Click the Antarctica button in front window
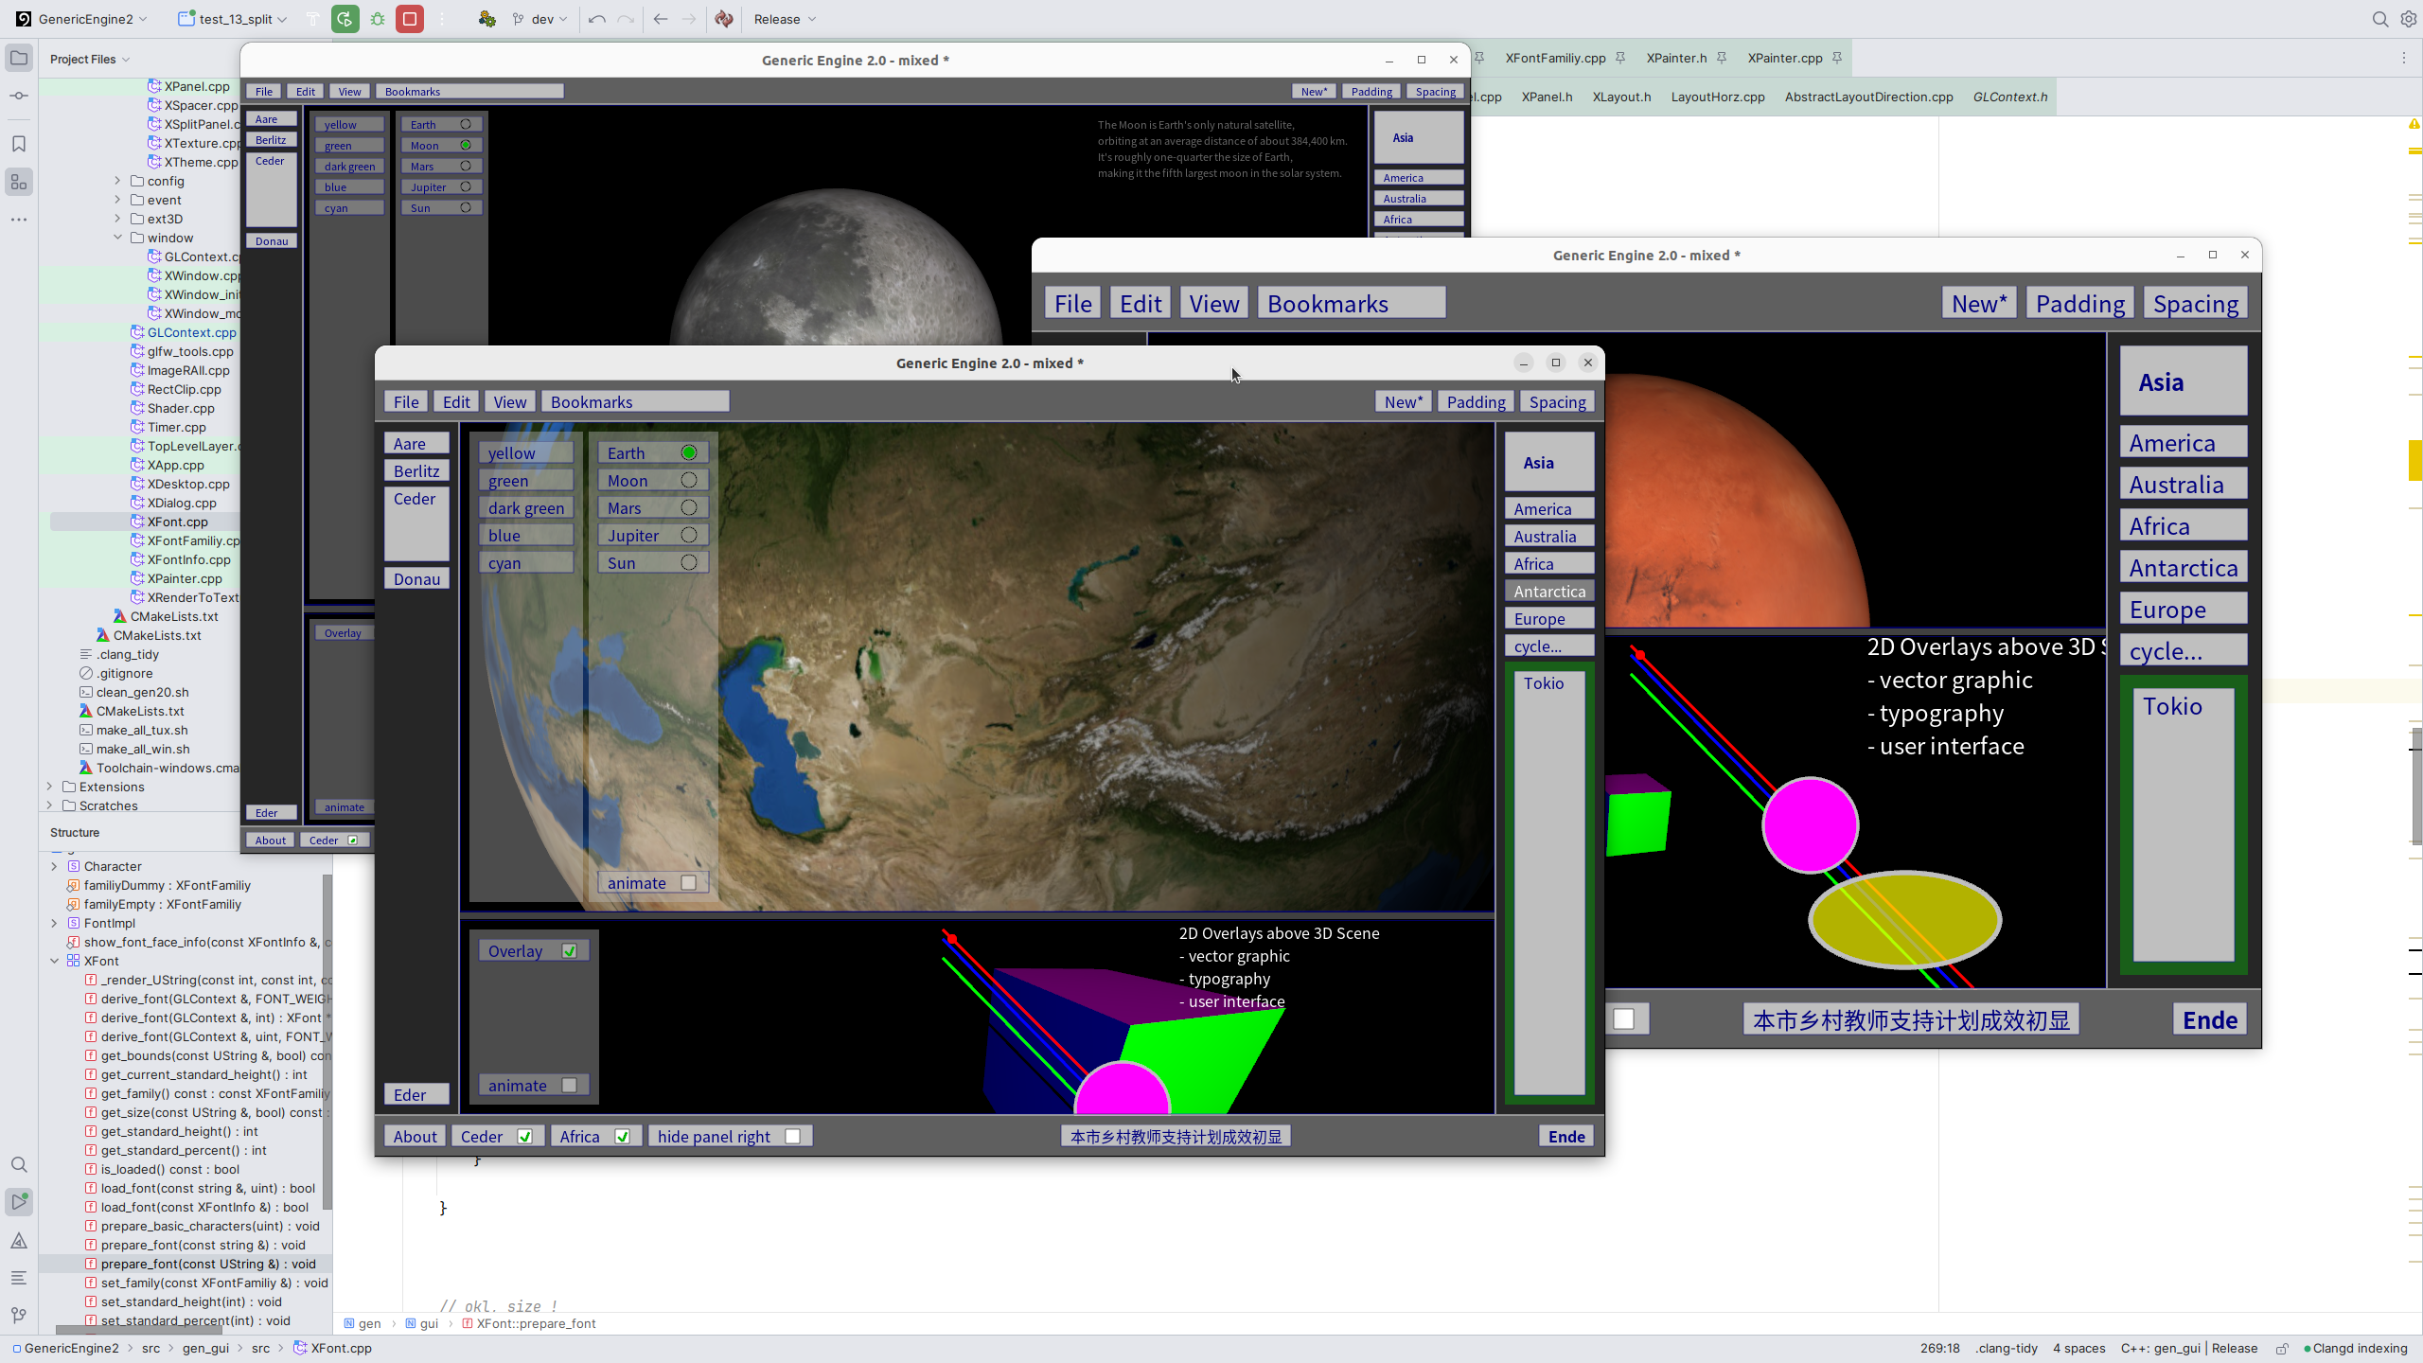The width and height of the screenshot is (2423, 1363). pyautogui.click(x=1549, y=592)
